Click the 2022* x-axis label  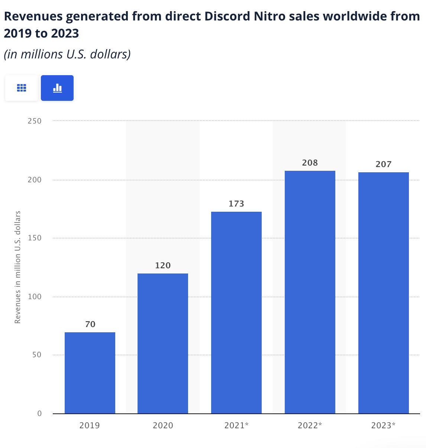tap(310, 425)
